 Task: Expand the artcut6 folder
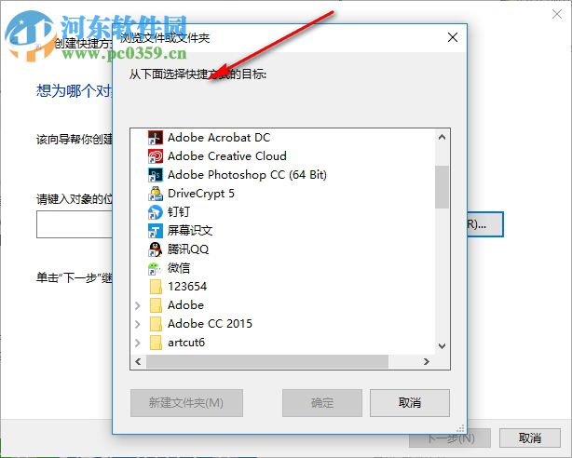point(138,343)
